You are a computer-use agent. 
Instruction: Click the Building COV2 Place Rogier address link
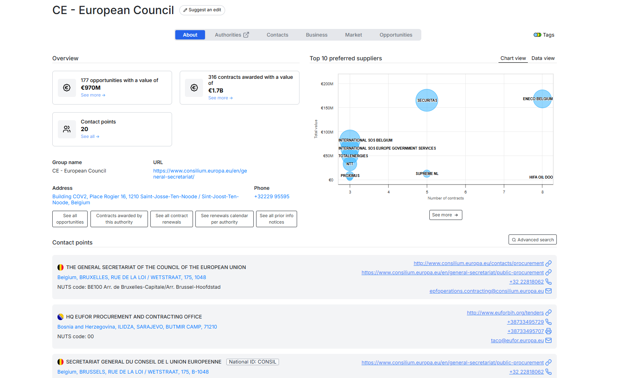tap(146, 199)
